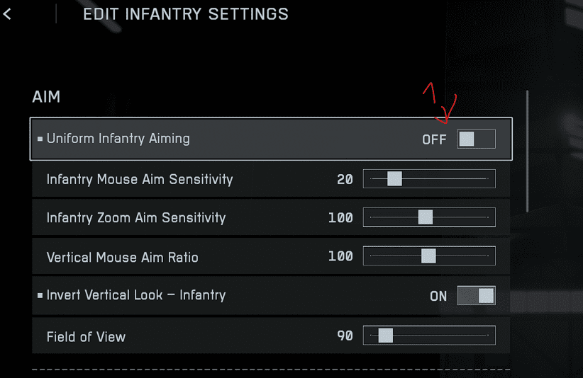Screen dimensions: 583x378
Task: Select the Uniform Infantry Aiming row label
Action: [x=118, y=139]
